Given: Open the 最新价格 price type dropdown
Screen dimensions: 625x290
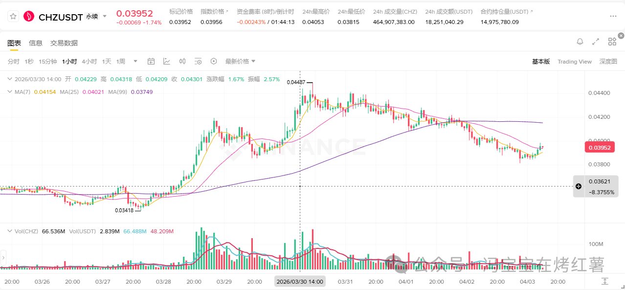Looking at the screenshot, I should click(x=240, y=62).
